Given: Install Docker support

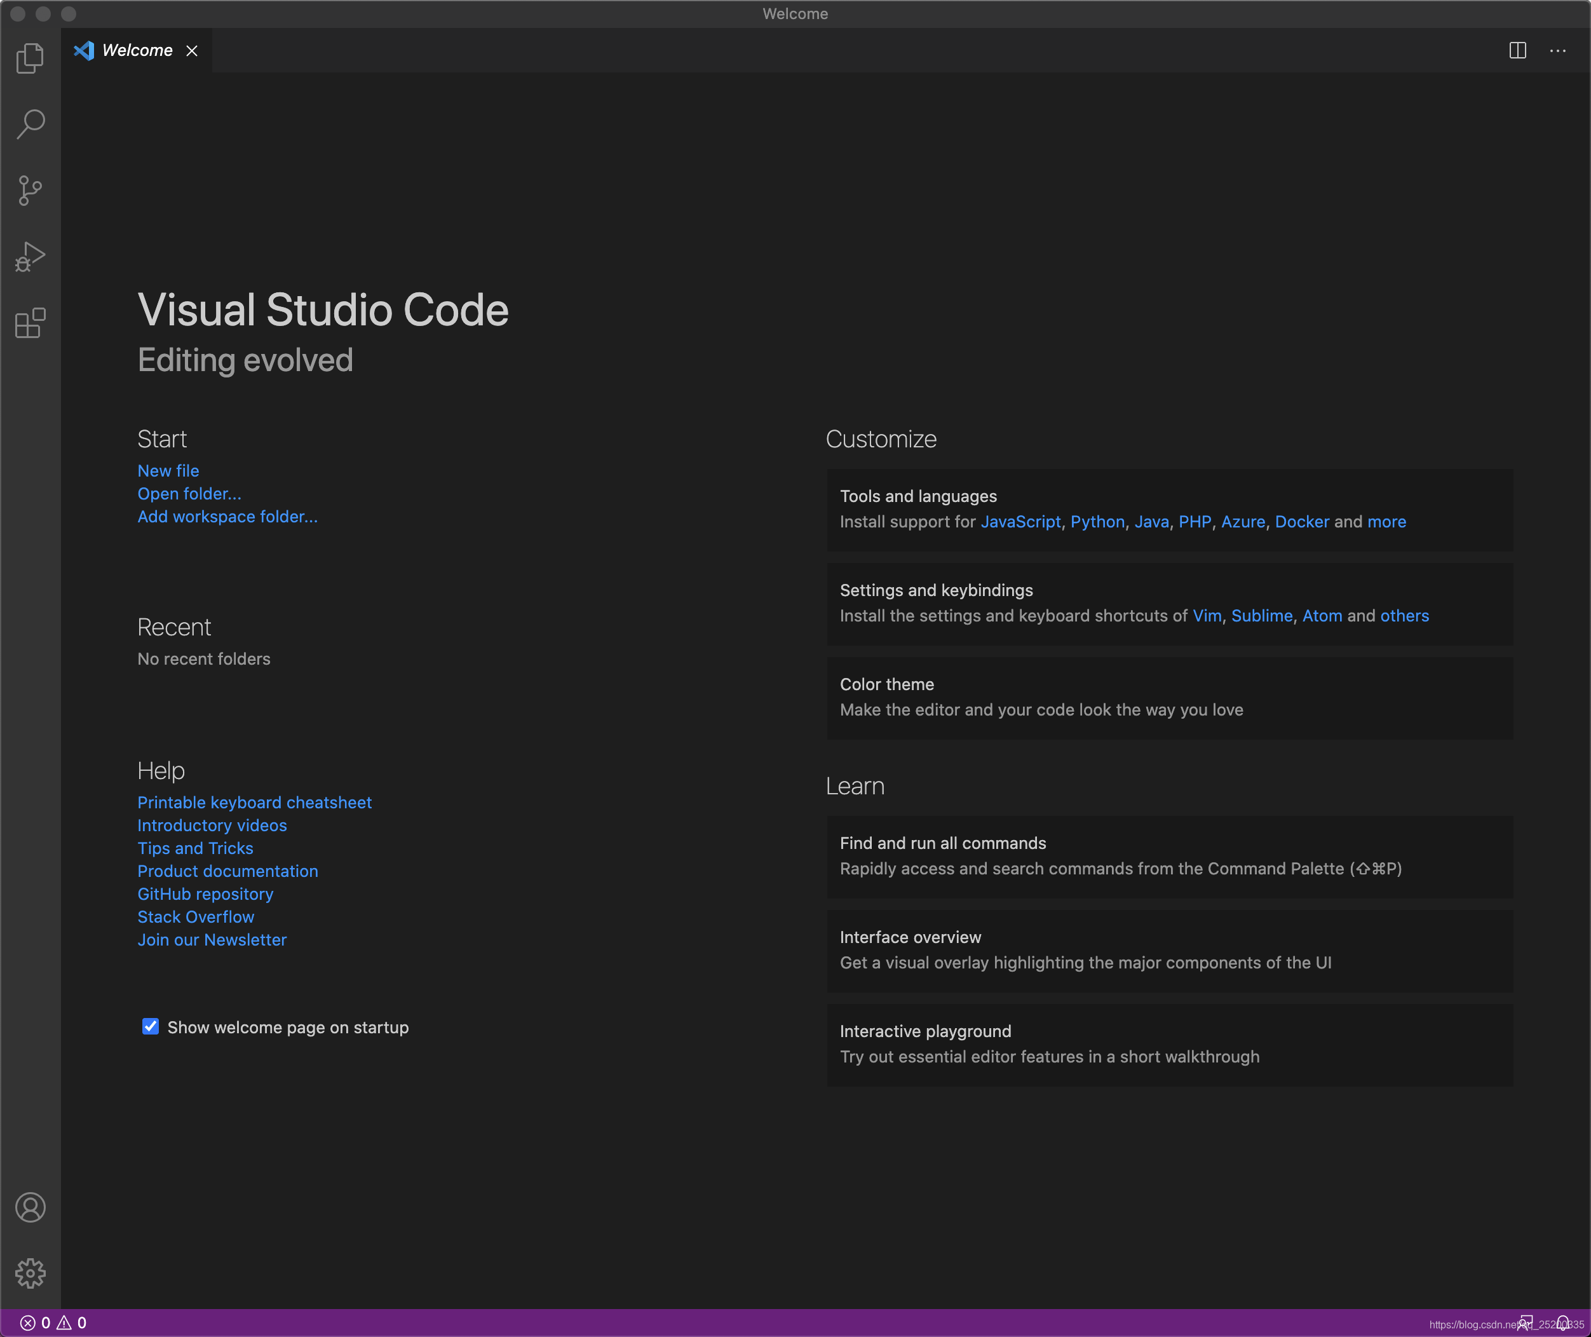Looking at the screenshot, I should pyautogui.click(x=1302, y=522).
